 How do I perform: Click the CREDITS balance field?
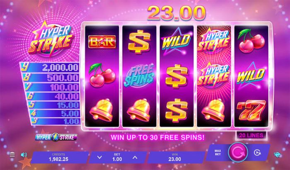pyautogui.click(x=58, y=157)
